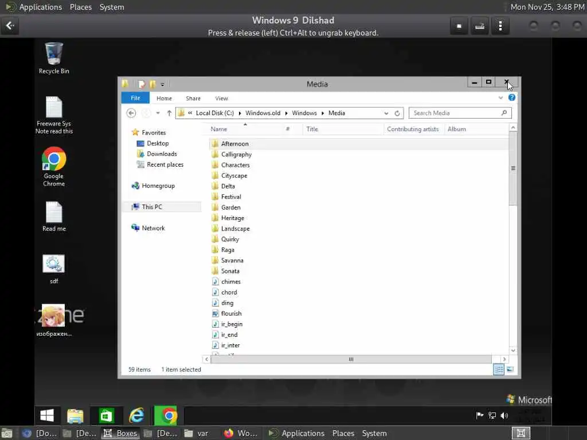Select This PC in navigation pane
This screenshot has height=440, width=587.
point(152,206)
